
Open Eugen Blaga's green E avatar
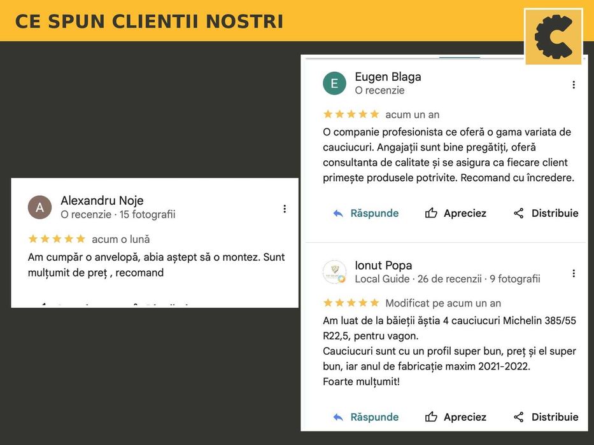[334, 83]
